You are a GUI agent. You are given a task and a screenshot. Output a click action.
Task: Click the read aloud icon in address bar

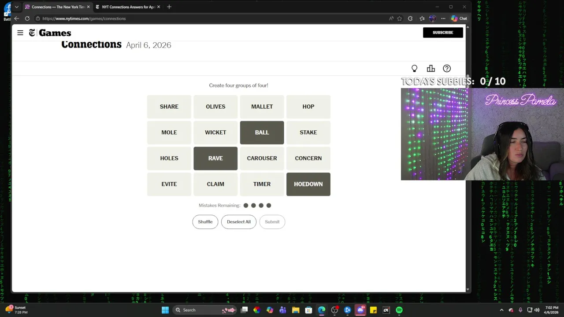[391, 18]
